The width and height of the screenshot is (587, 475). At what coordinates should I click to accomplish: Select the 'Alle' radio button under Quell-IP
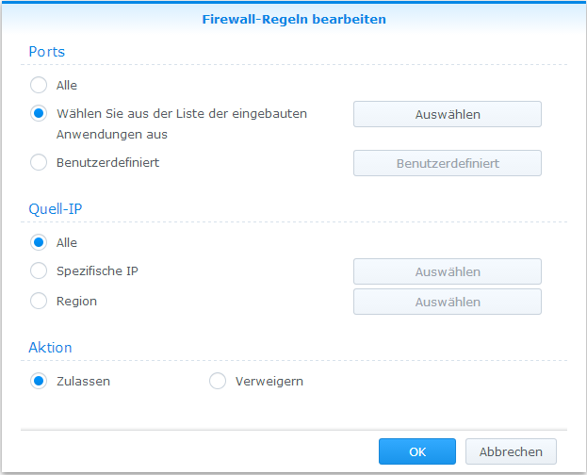39,242
